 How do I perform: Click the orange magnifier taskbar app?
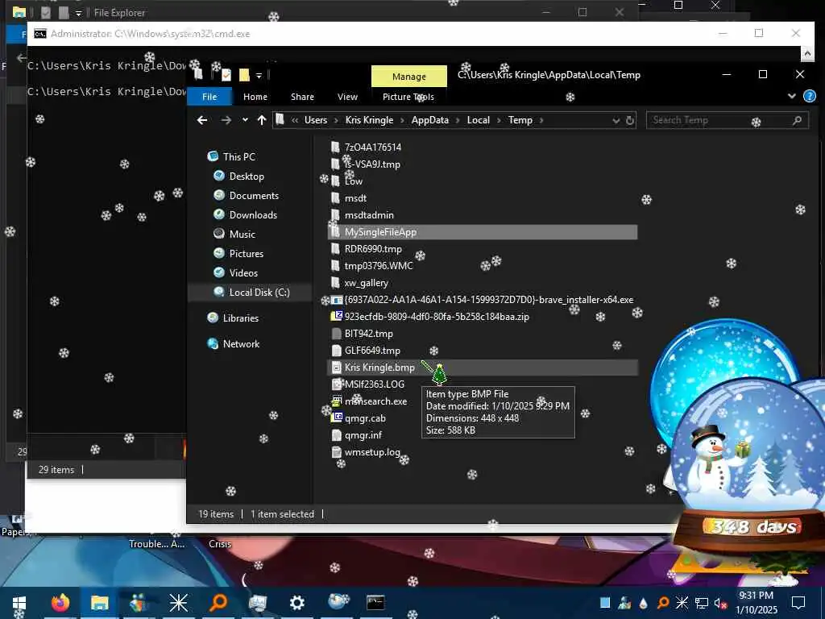(218, 603)
